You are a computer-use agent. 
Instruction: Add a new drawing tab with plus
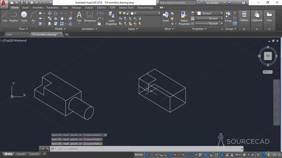(67, 34)
